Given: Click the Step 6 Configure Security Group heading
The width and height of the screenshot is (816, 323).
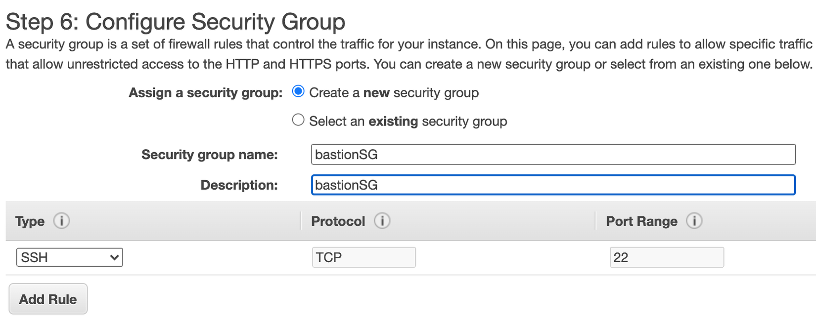Looking at the screenshot, I should coord(175,22).
